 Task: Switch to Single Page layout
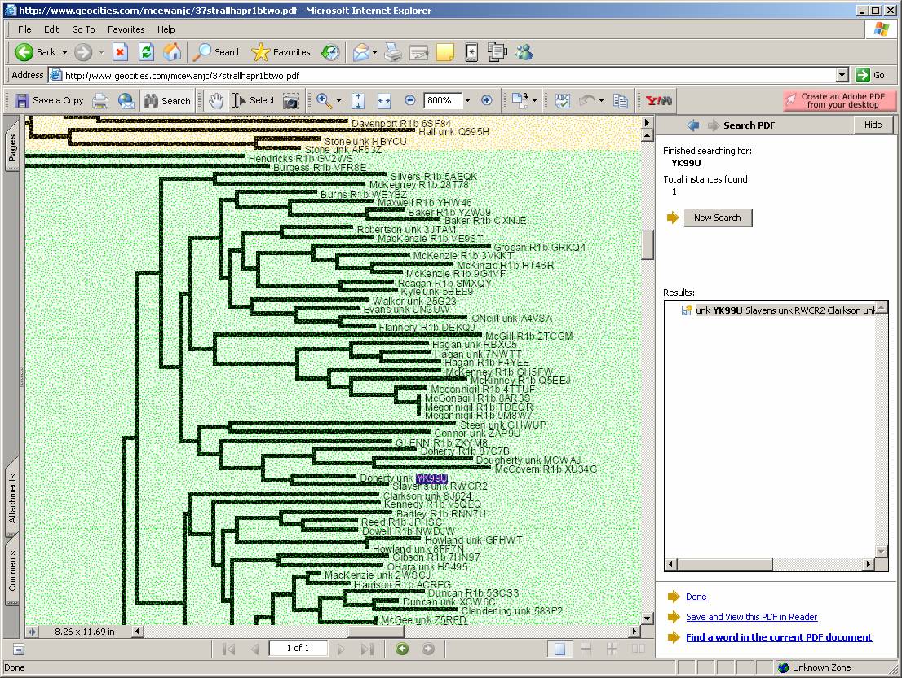click(559, 649)
